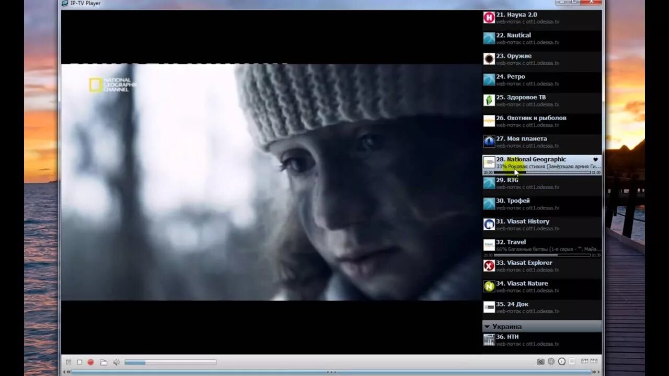The height and width of the screenshot is (376, 669).
Task: Click the bottom horizontal scrollbar center grip
Action: [331, 372]
